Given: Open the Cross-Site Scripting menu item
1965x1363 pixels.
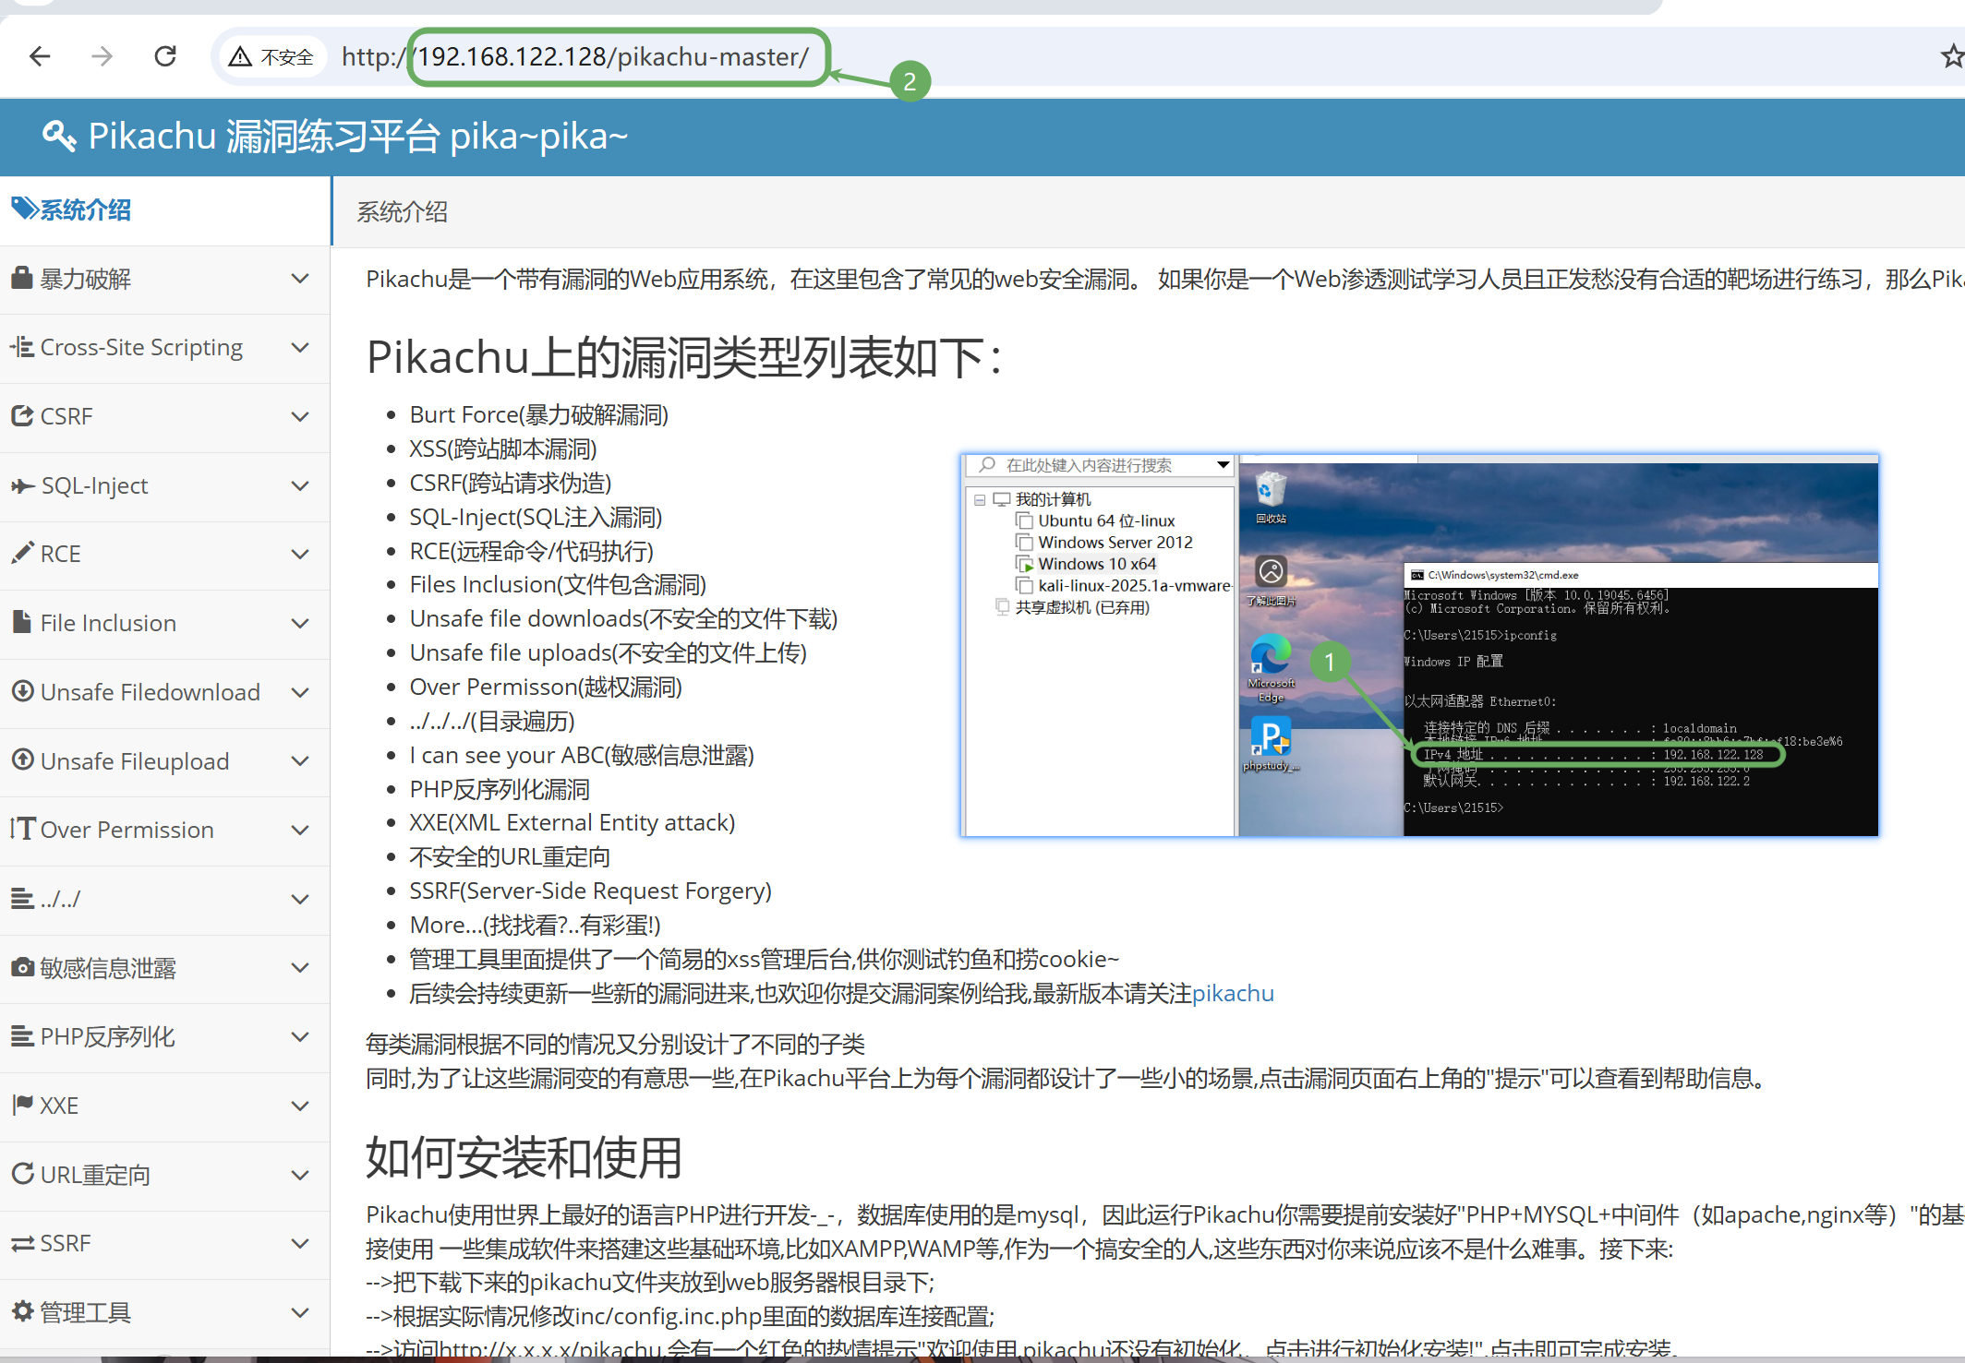Looking at the screenshot, I should pyautogui.click(x=164, y=348).
